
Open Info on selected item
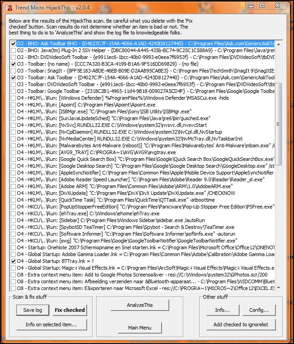tap(51, 325)
